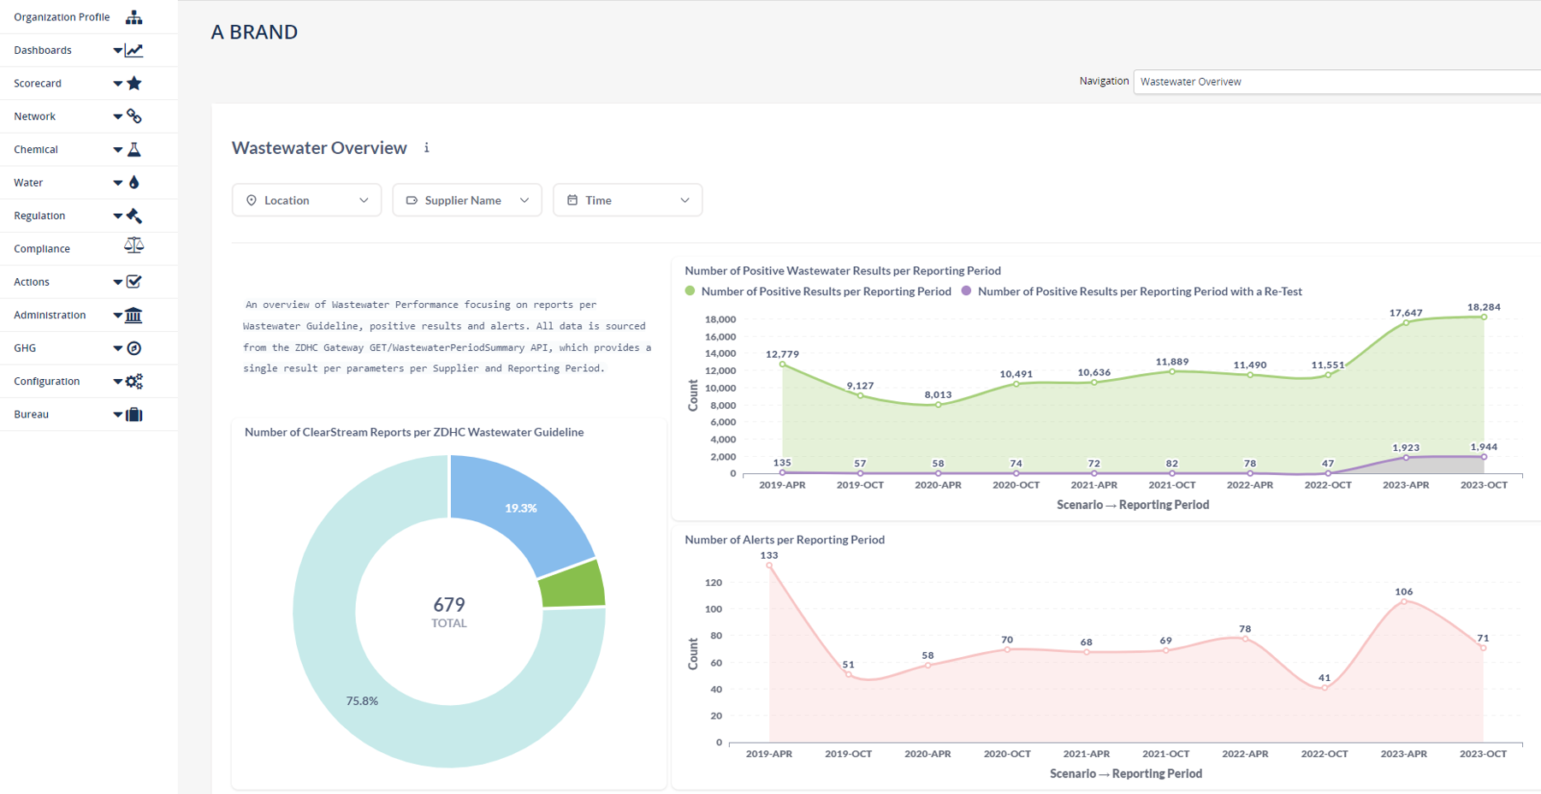Open the GHG menu item
This screenshot has height=794, width=1541.
(x=25, y=348)
